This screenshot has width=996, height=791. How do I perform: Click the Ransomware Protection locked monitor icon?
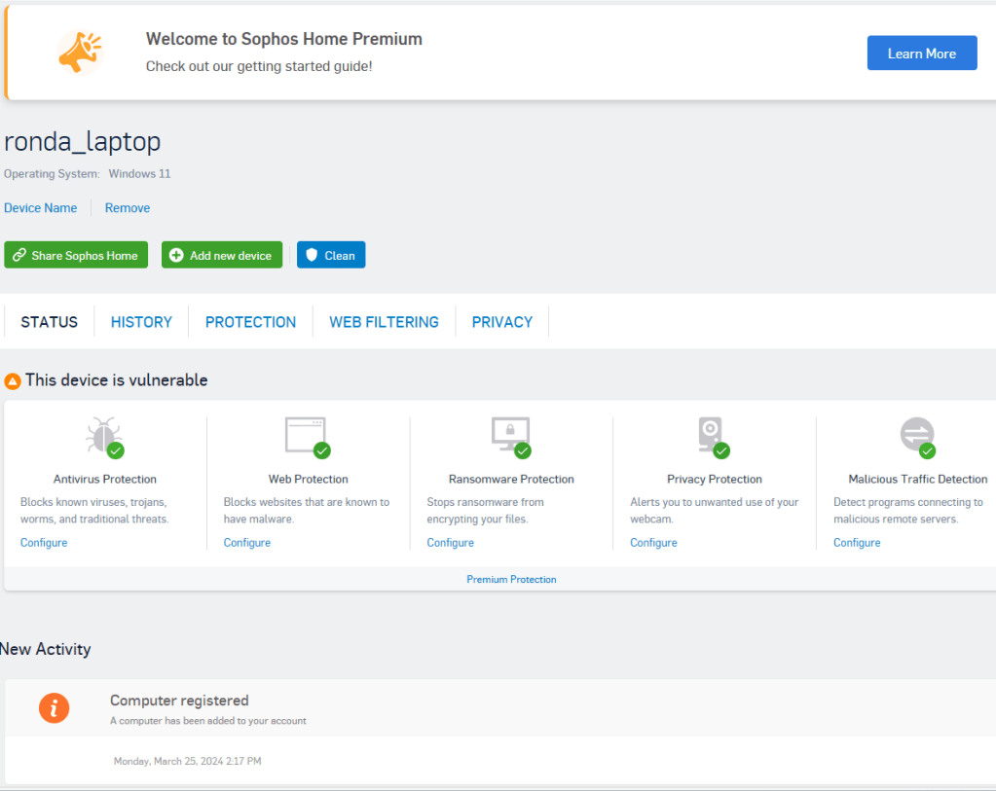pyautogui.click(x=510, y=435)
